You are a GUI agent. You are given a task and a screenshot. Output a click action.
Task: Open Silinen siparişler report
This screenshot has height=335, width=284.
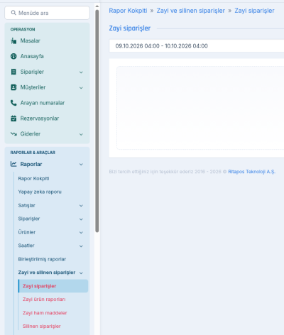pos(42,326)
